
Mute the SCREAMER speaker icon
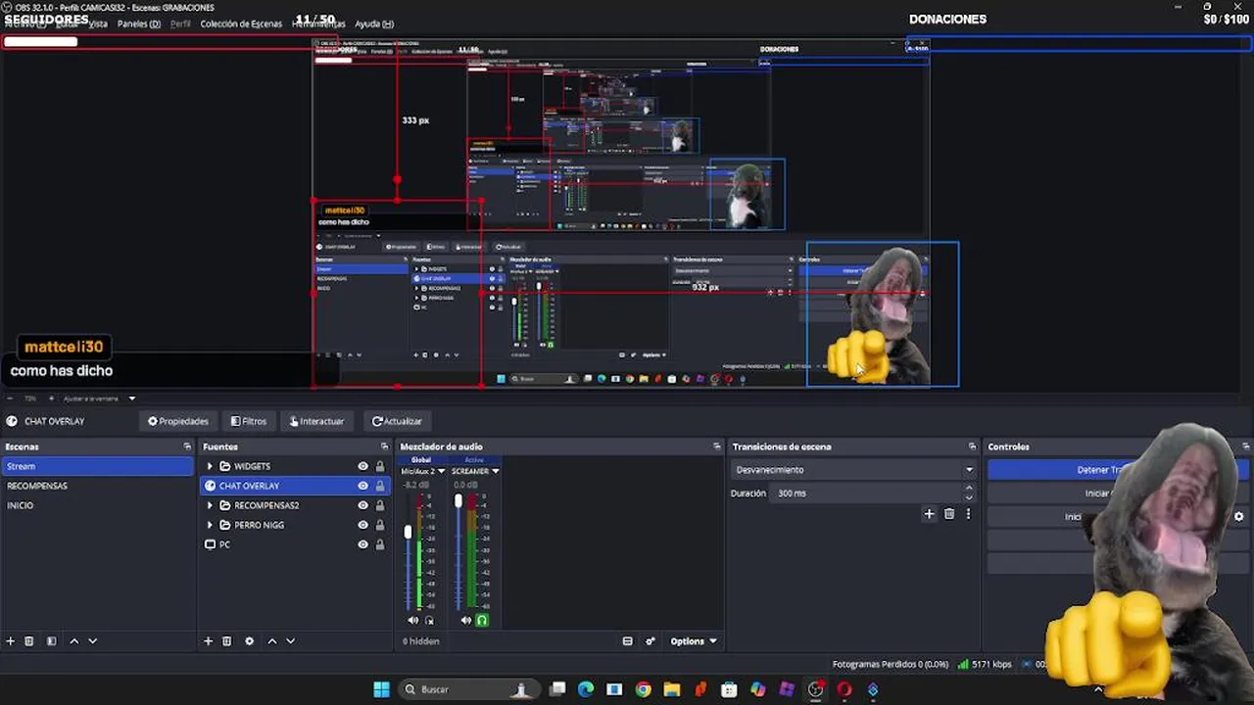click(466, 620)
